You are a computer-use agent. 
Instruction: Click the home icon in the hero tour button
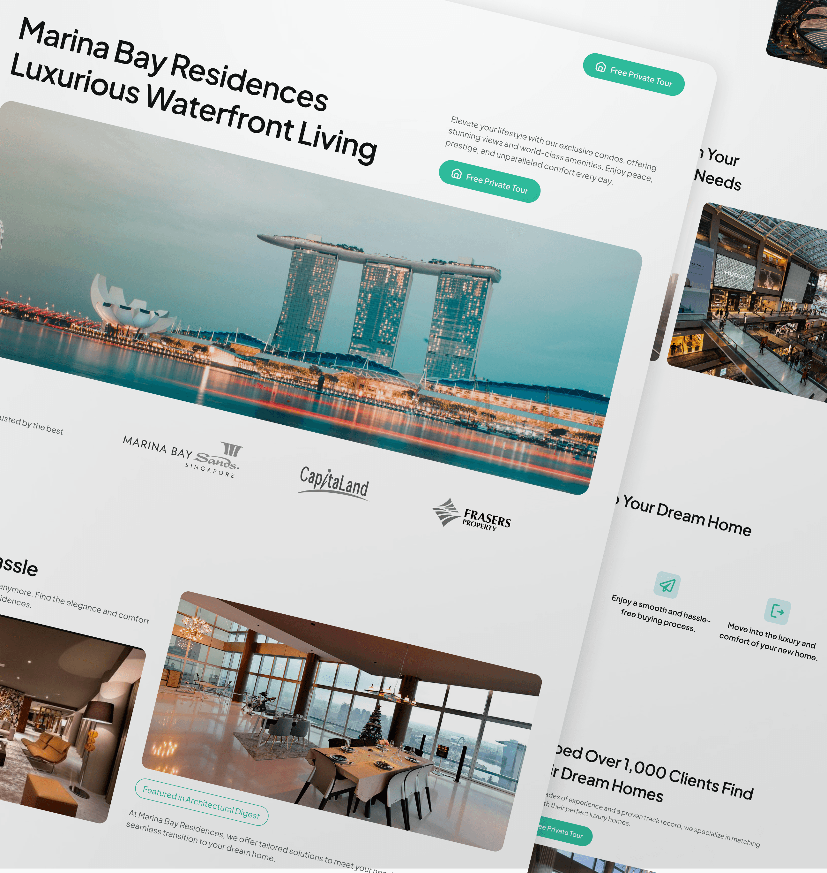[456, 173]
